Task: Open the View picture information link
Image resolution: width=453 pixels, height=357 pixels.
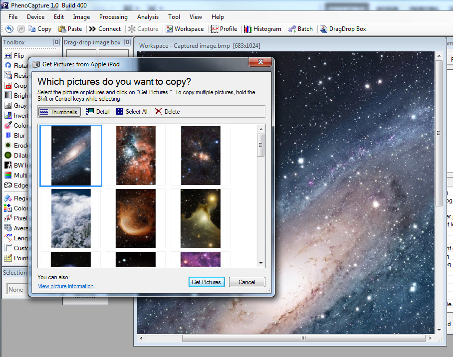Action: click(x=65, y=286)
